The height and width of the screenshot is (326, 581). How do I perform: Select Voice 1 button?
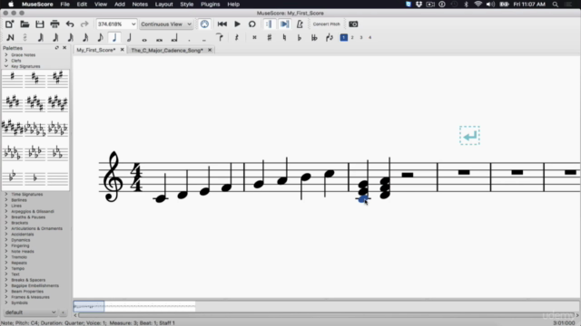pyautogui.click(x=344, y=37)
